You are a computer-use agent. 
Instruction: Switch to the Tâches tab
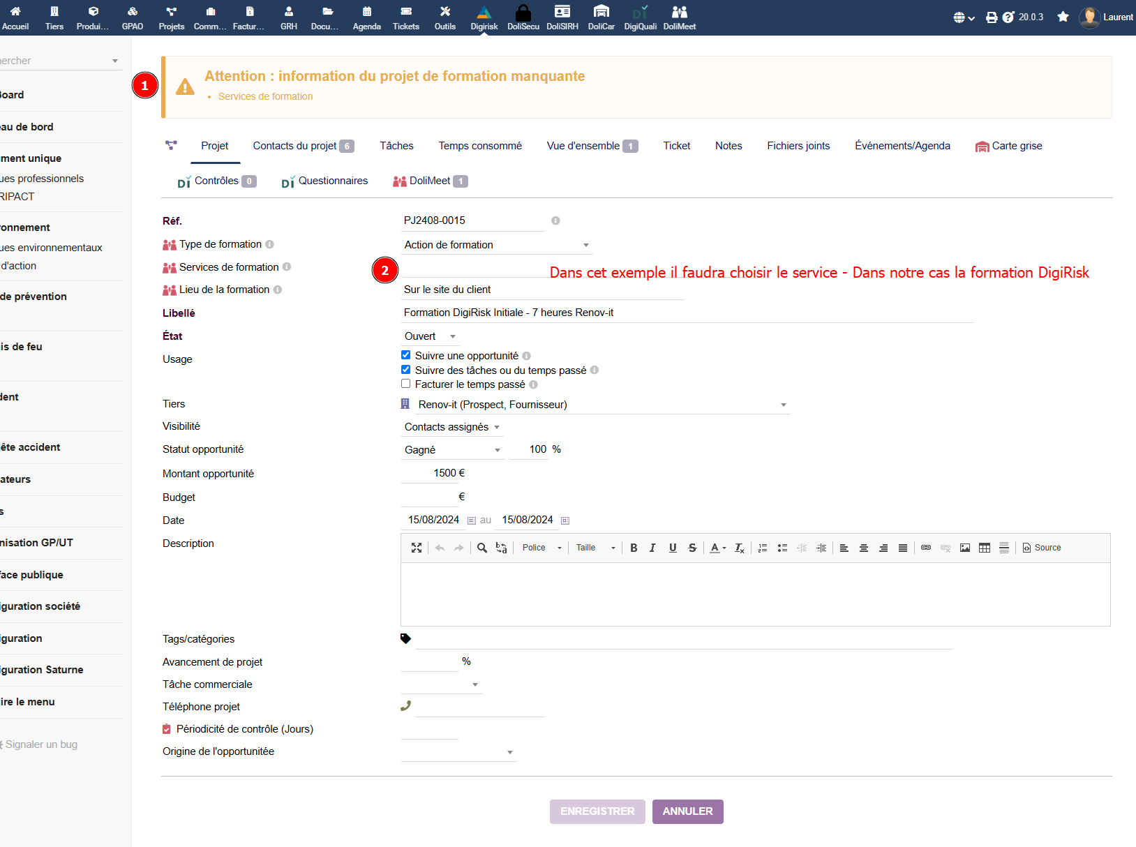(x=396, y=146)
